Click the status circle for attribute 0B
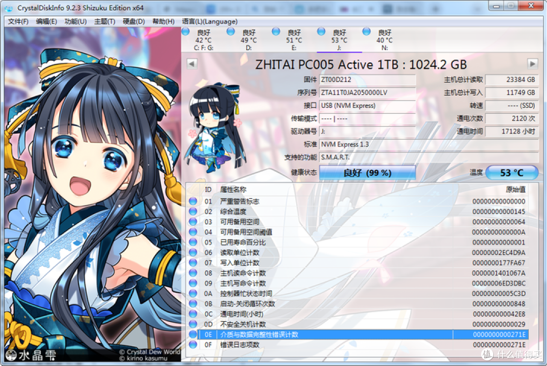 click(193, 304)
